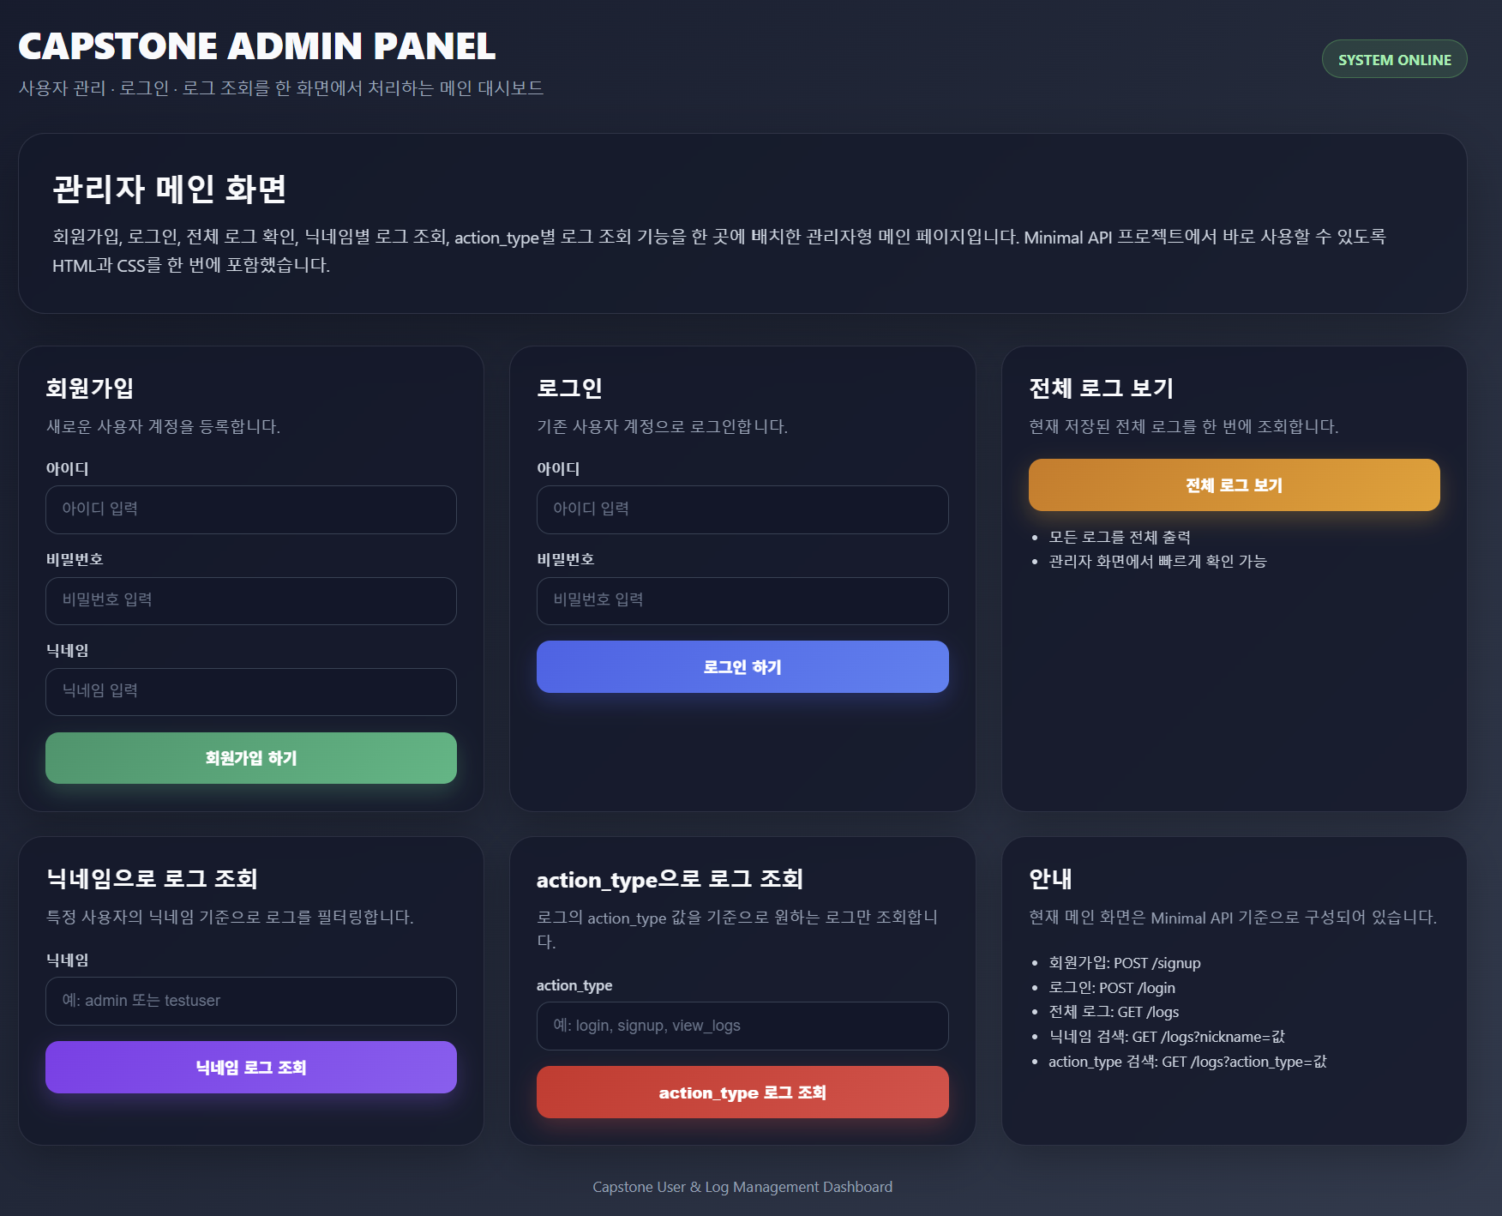Click the 전체 로그: GET /logs list item
Screen dimensions: 1502x1216
click(x=1114, y=1013)
